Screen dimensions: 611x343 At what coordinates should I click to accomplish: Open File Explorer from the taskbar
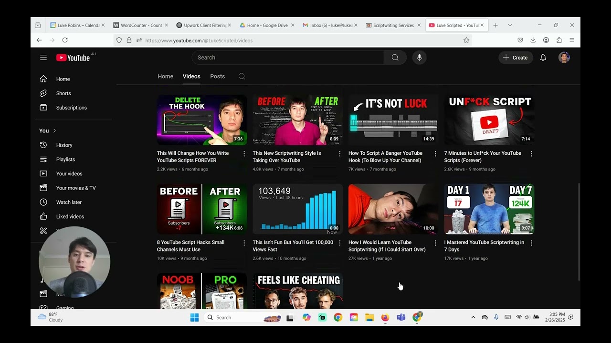tap(369, 318)
